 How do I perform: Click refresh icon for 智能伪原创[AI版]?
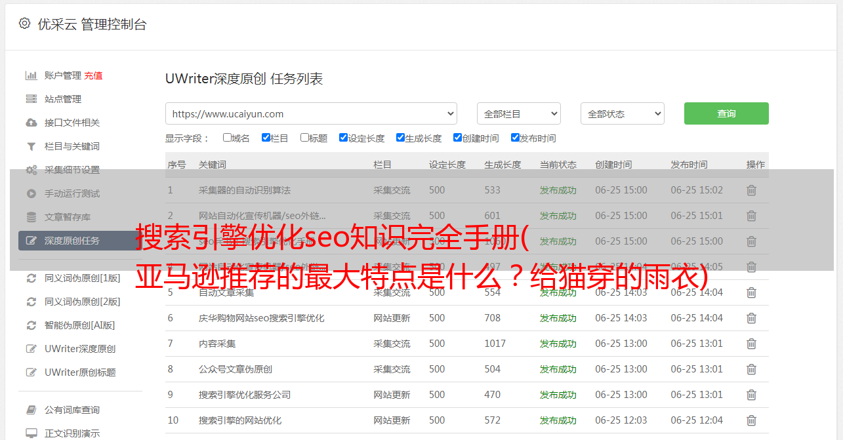(x=31, y=325)
